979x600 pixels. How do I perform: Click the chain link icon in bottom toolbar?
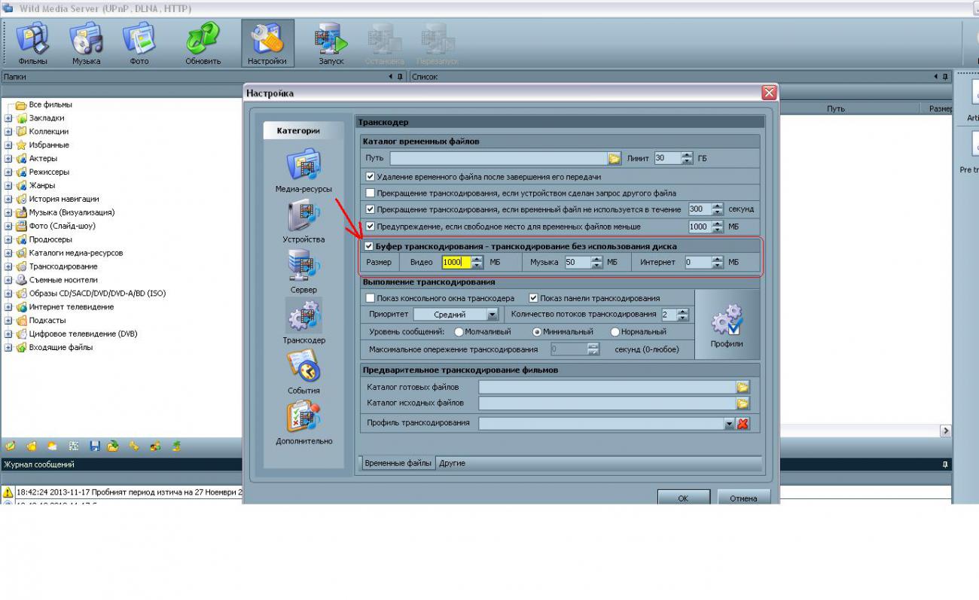pos(134,446)
